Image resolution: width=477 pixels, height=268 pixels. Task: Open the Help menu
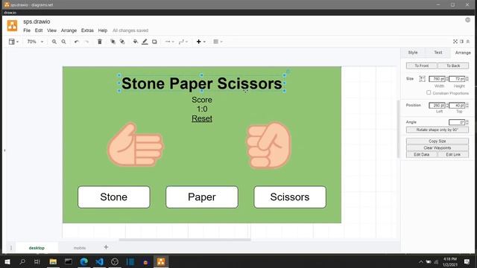click(103, 31)
